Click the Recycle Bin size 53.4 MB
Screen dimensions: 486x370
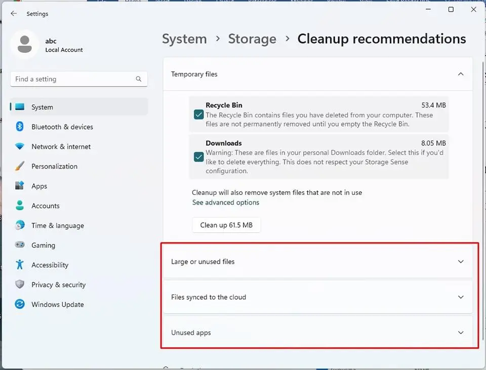(x=433, y=105)
